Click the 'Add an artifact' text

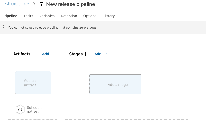click(30, 83)
